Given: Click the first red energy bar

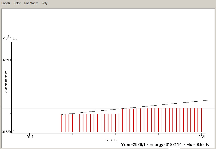Looking at the screenshot, I should click(x=62, y=123).
